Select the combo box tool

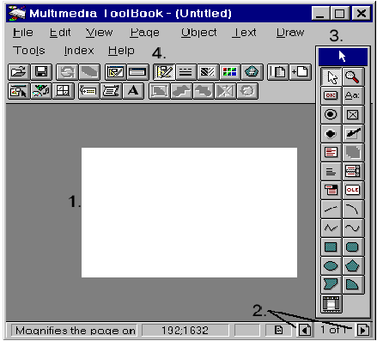[x=331, y=190]
